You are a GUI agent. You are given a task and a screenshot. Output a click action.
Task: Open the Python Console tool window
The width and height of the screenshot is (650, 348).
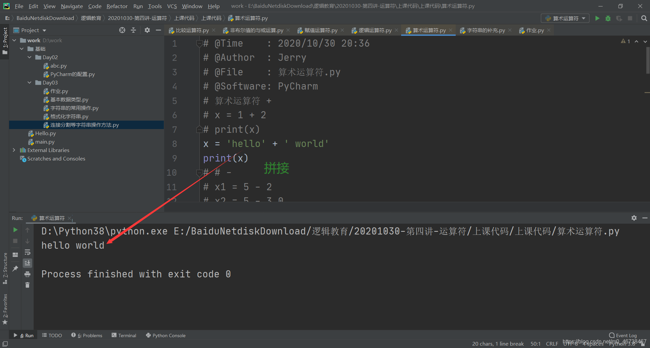pos(166,335)
